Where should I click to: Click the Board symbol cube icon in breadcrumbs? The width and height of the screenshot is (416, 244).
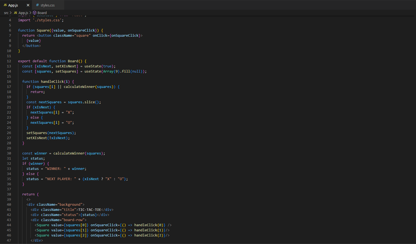coord(35,13)
